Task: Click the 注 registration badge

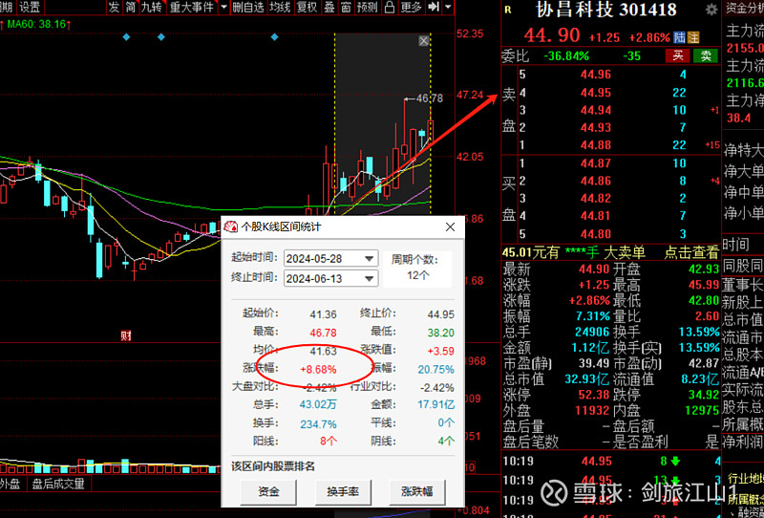Action: pos(693,37)
